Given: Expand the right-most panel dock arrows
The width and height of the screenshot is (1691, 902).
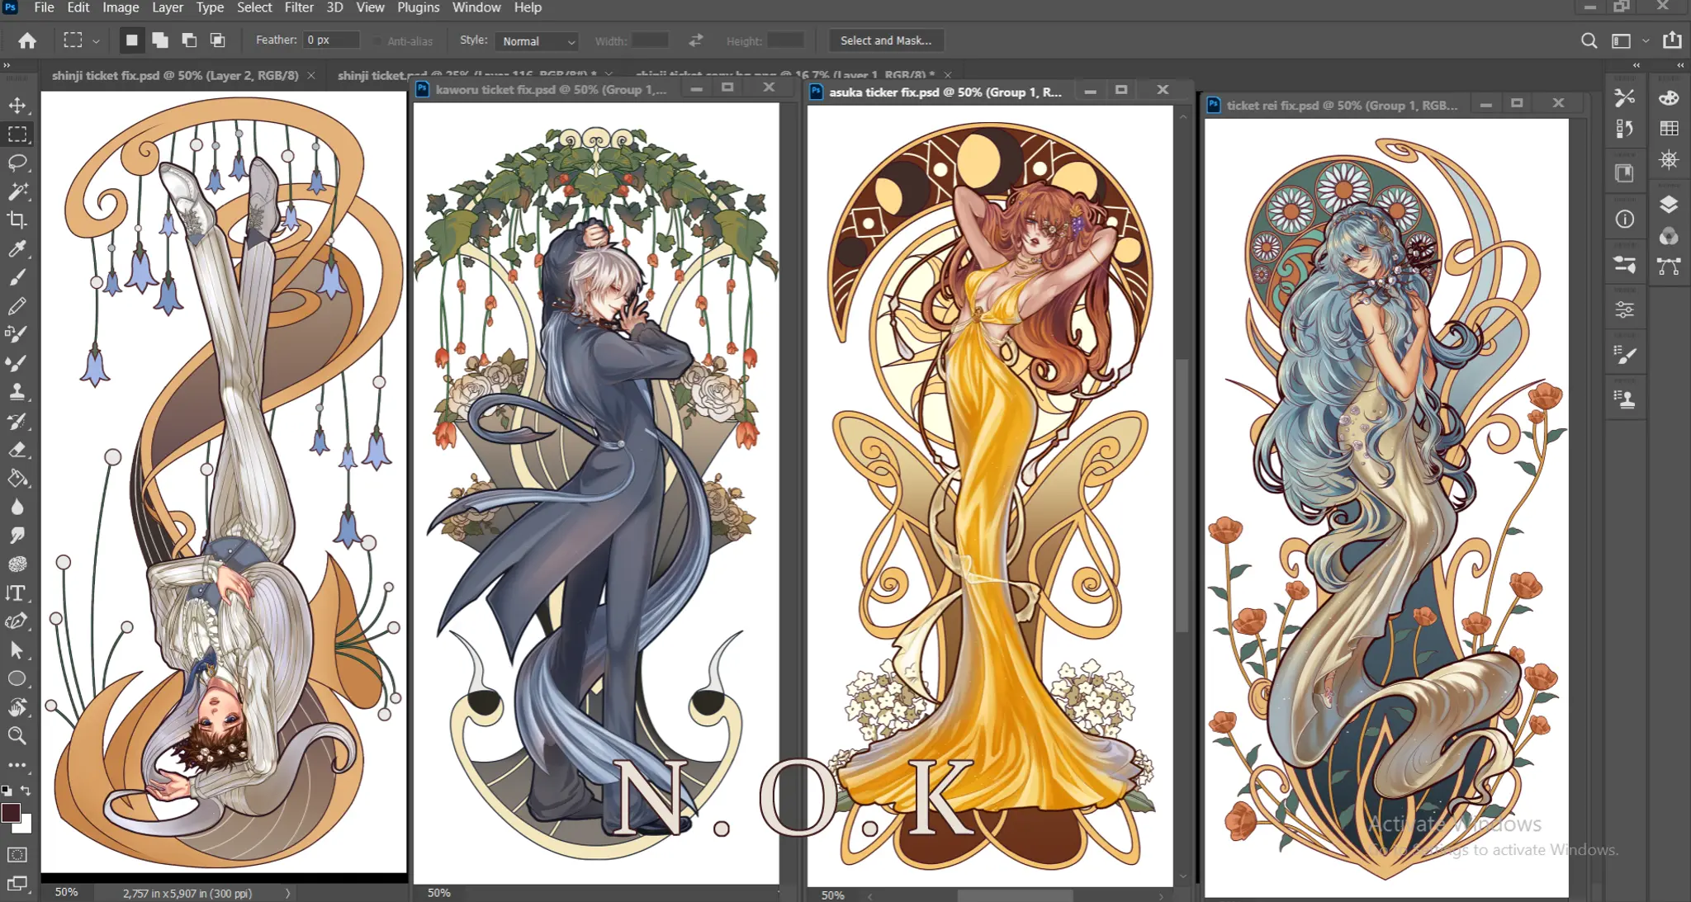Looking at the screenshot, I should coord(1679,65).
